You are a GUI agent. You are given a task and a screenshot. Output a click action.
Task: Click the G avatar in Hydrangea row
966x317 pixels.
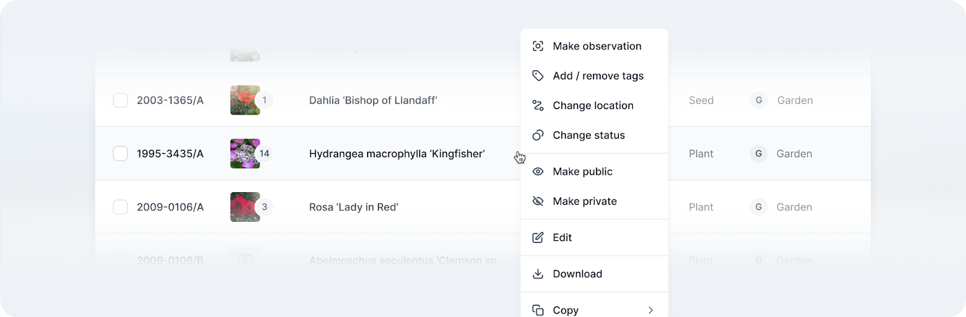759,154
